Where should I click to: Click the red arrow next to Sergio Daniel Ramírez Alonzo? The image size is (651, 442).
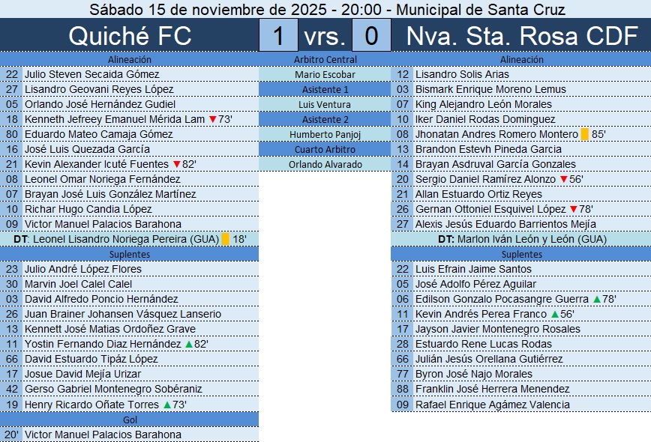click(563, 180)
